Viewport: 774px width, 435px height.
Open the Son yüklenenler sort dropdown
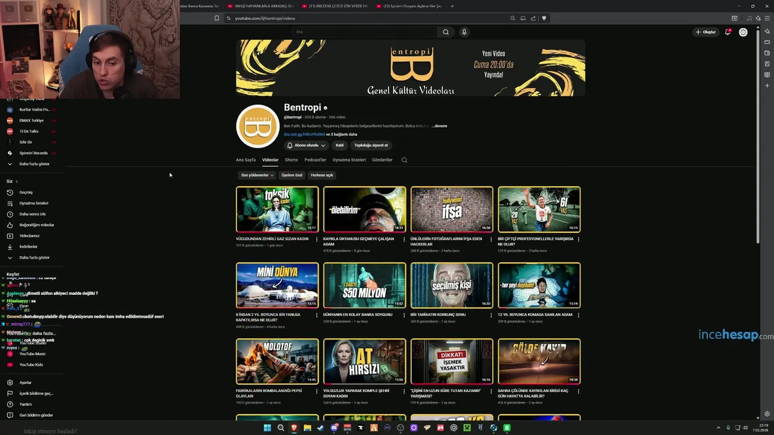pos(257,175)
